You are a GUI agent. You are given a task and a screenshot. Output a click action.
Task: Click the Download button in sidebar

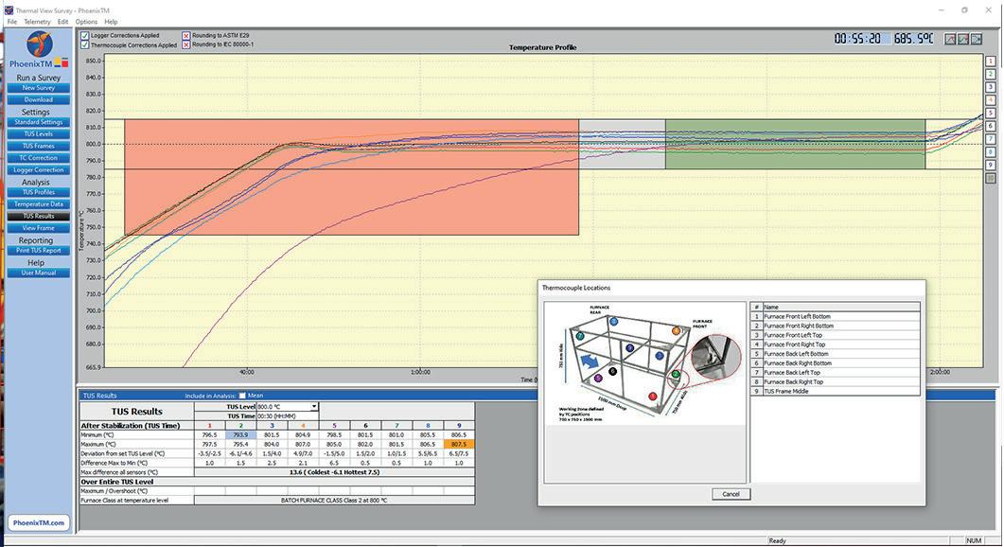click(x=39, y=100)
